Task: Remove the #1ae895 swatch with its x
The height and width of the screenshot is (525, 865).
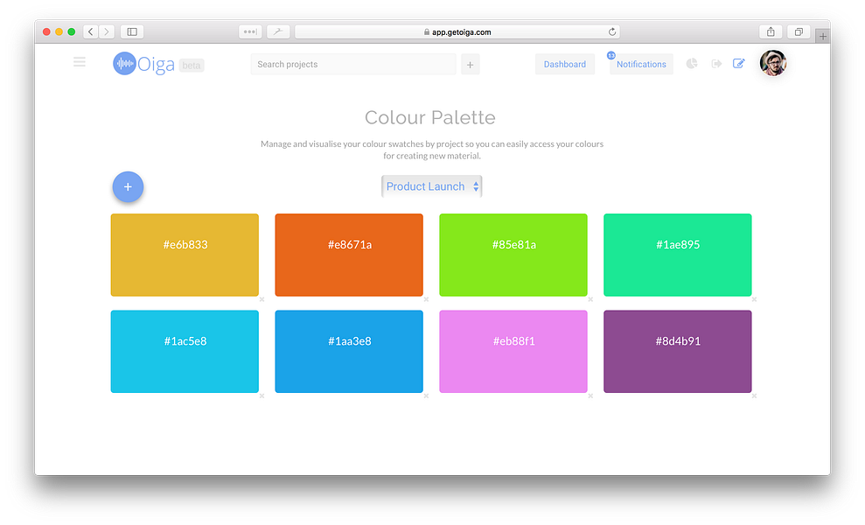Action: pos(754,300)
